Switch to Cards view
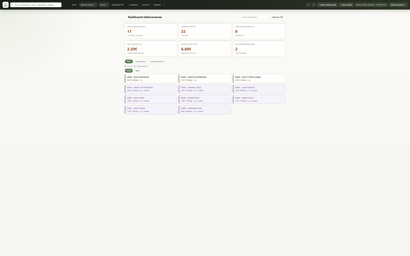Viewport: 410px width, 256px height. [x=129, y=71]
